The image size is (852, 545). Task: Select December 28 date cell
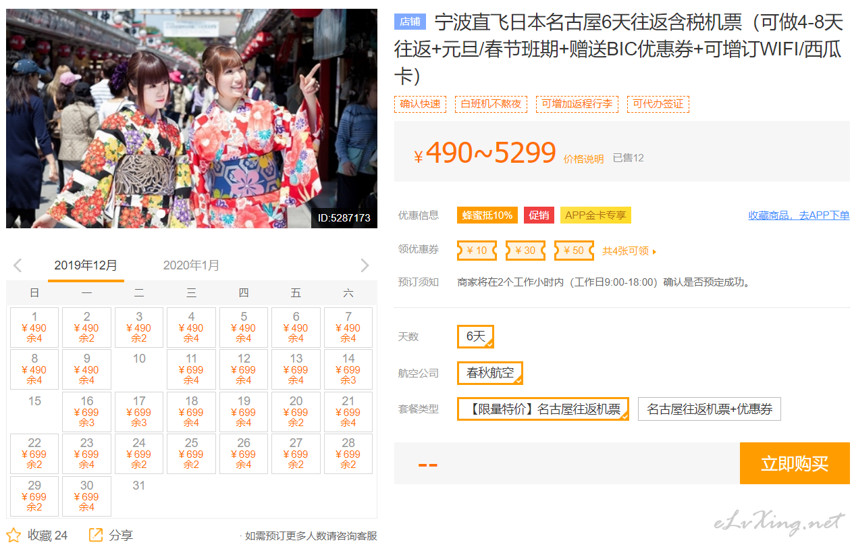tap(348, 454)
